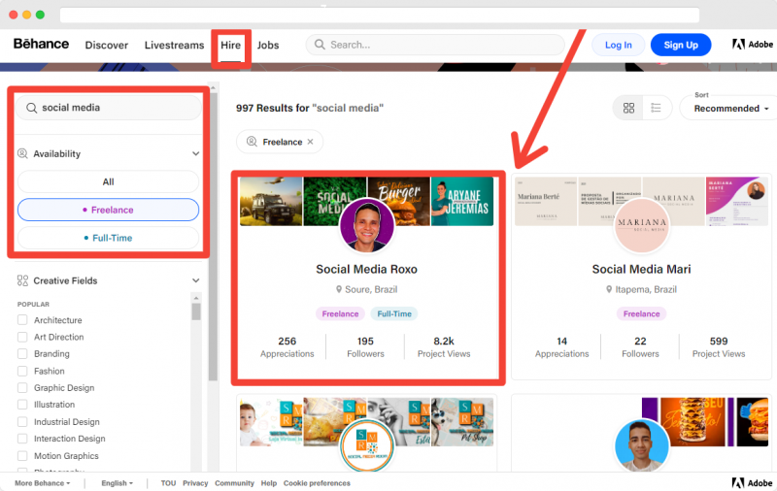Click the magnifier icon in top search bar
777x491 pixels.
click(321, 45)
